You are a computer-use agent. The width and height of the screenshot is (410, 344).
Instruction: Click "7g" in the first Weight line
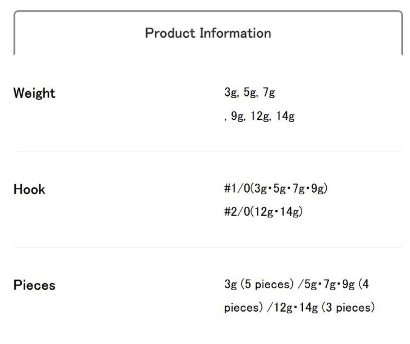coord(269,93)
